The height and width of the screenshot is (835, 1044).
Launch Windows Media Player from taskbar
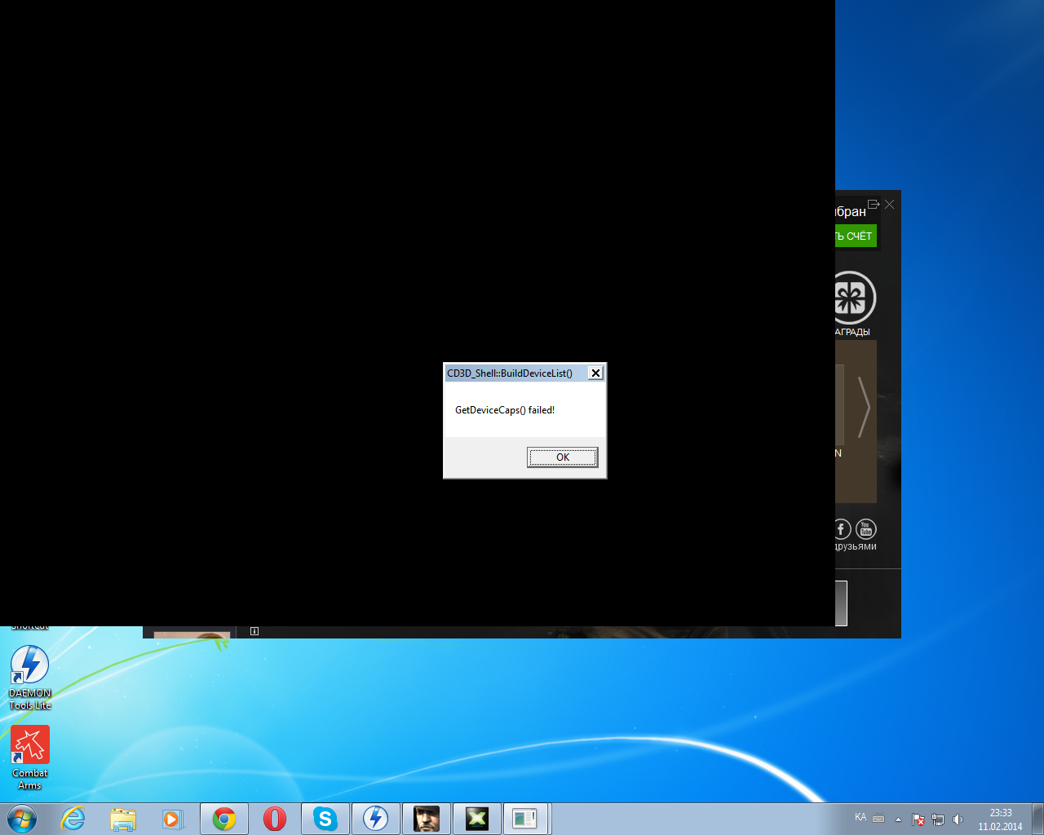(x=173, y=819)
